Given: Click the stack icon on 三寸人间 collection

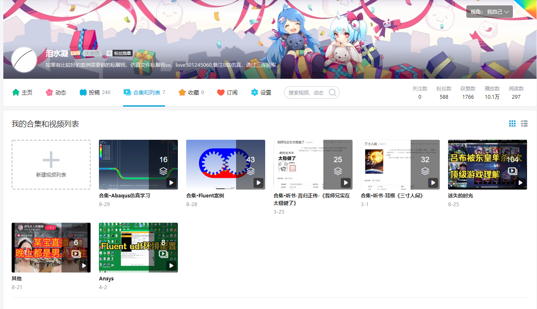Looking at the screenshot, I should click(x=425, y=171).
